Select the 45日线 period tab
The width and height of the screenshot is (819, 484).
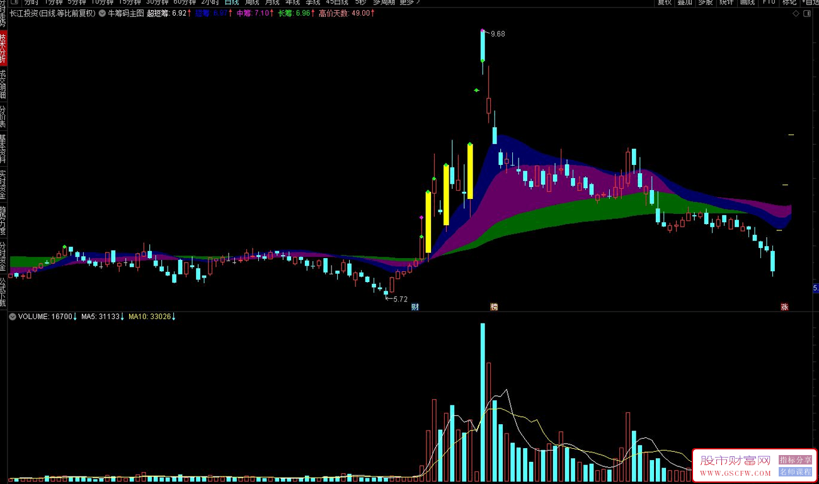pyautogui.click(x=336, y=2)
